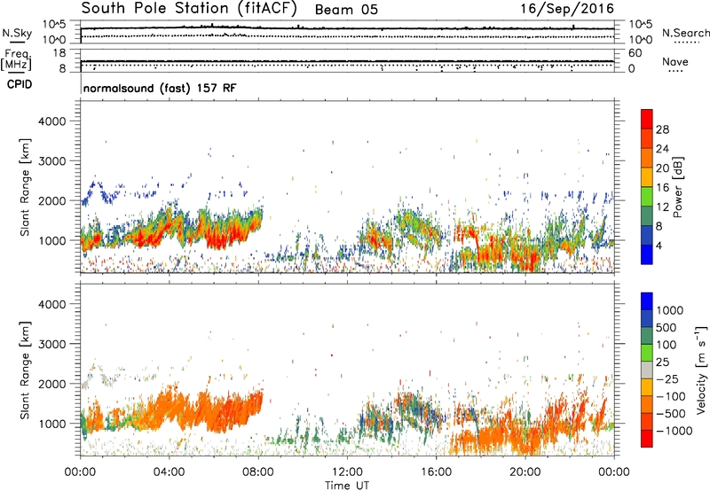Click the '04:00' time axis tick
The image size is (710, 491).
coord(169,472)
